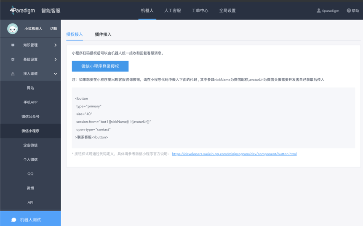Select QQ channel in sidebar
The image size is (363, 226).
pyautogui.click(x=30, y=174)
